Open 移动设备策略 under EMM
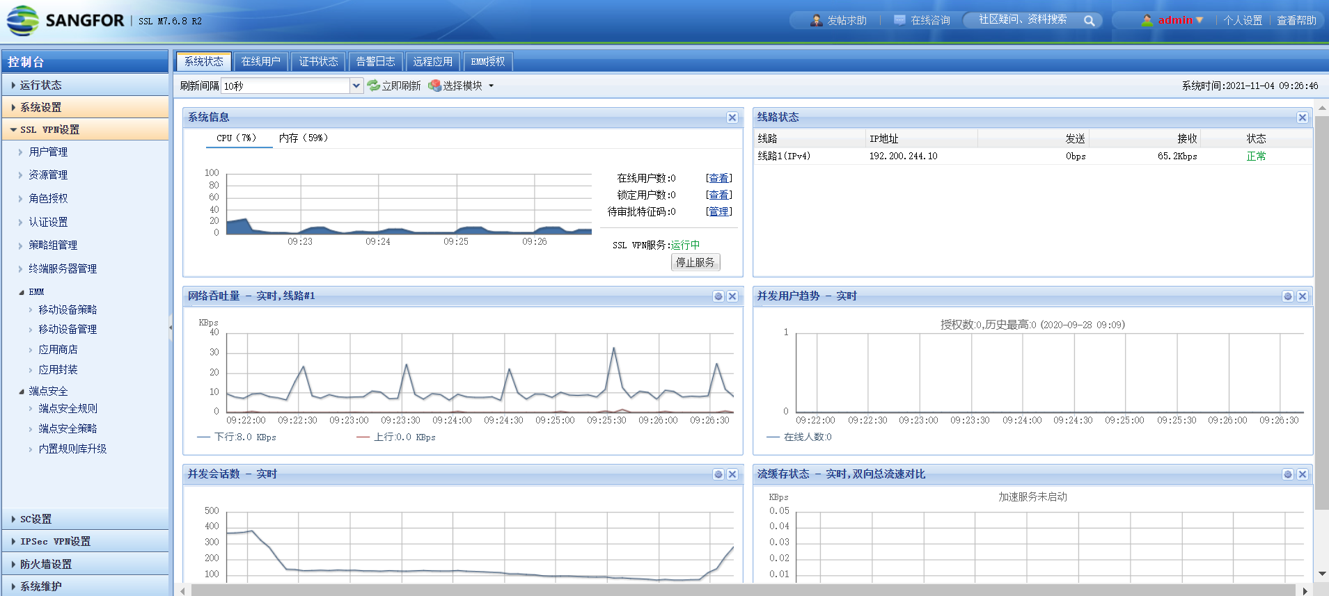Screen dimensions: 1329x596 (x=68, y=310)
